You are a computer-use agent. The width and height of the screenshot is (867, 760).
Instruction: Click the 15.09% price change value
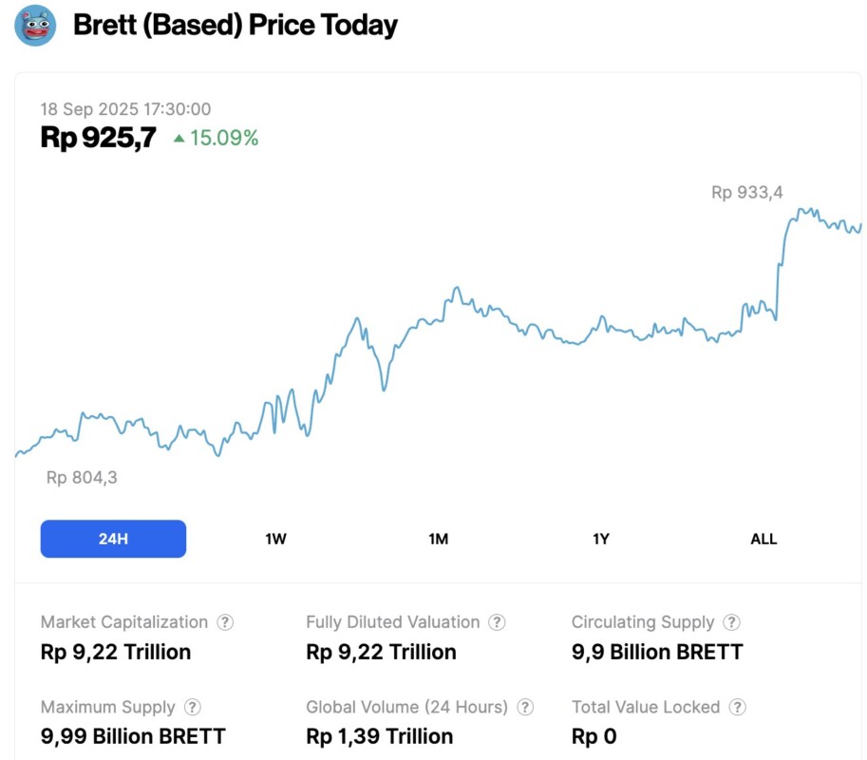point(224,139)
